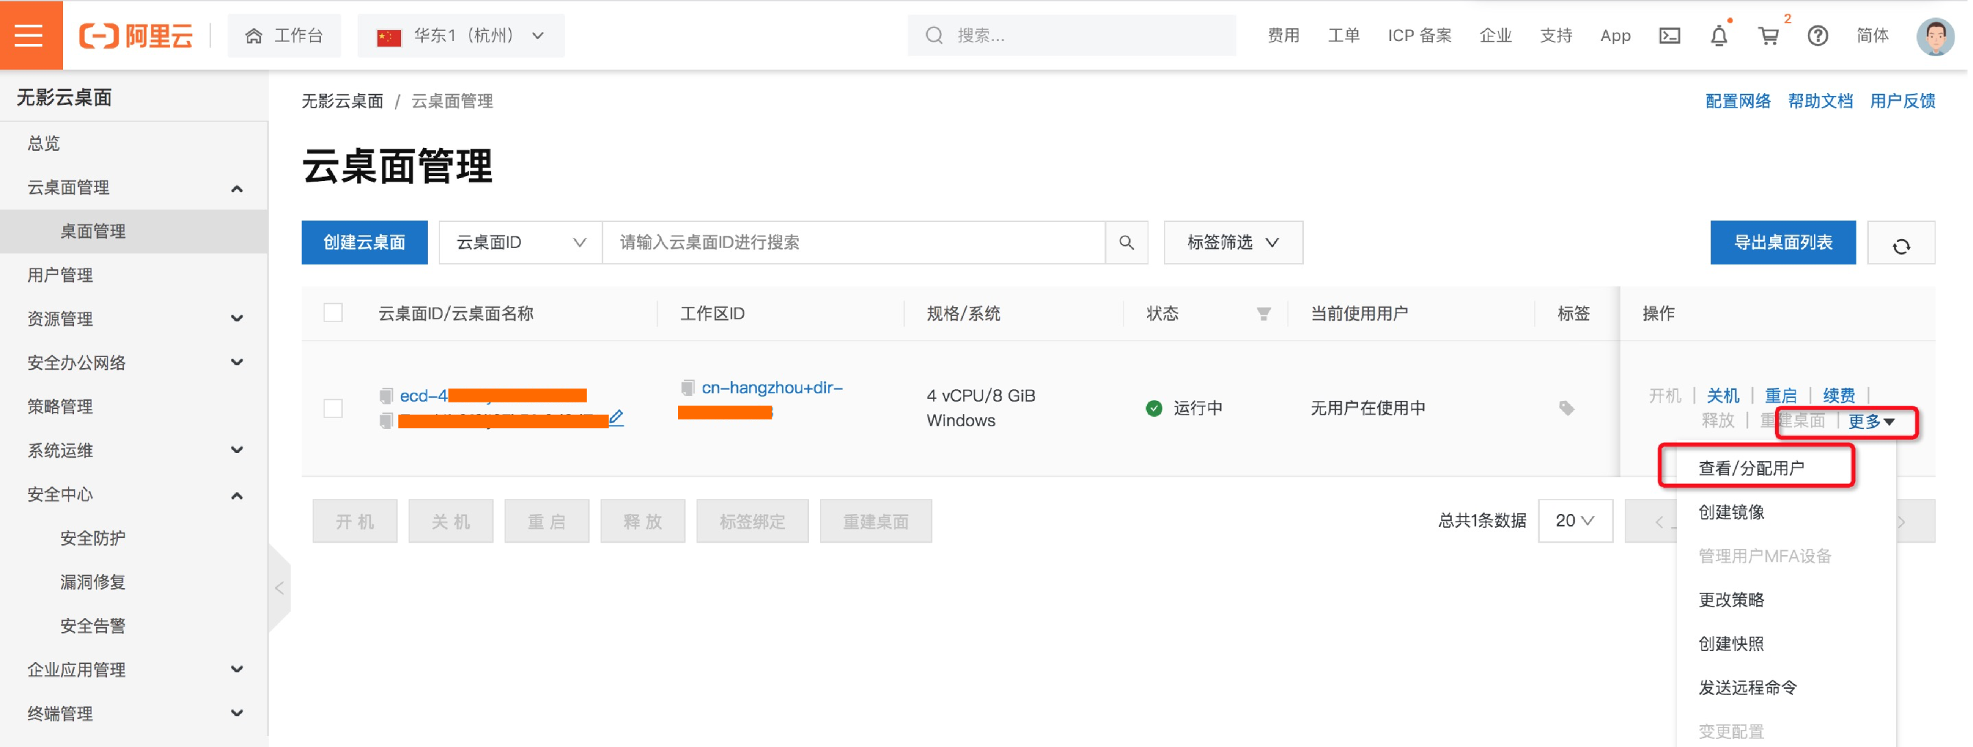1973x747 pixels.
Task: Open the hamburger navigation menu
Action: [29, 35]
